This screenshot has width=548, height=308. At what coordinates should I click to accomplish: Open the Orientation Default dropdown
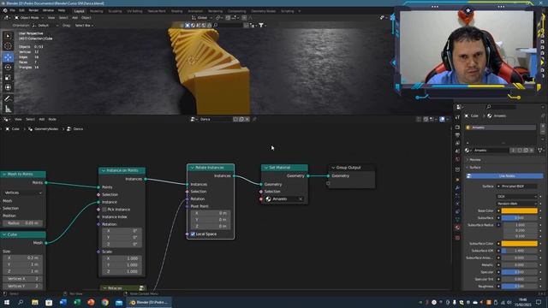[x=45, y=26]
